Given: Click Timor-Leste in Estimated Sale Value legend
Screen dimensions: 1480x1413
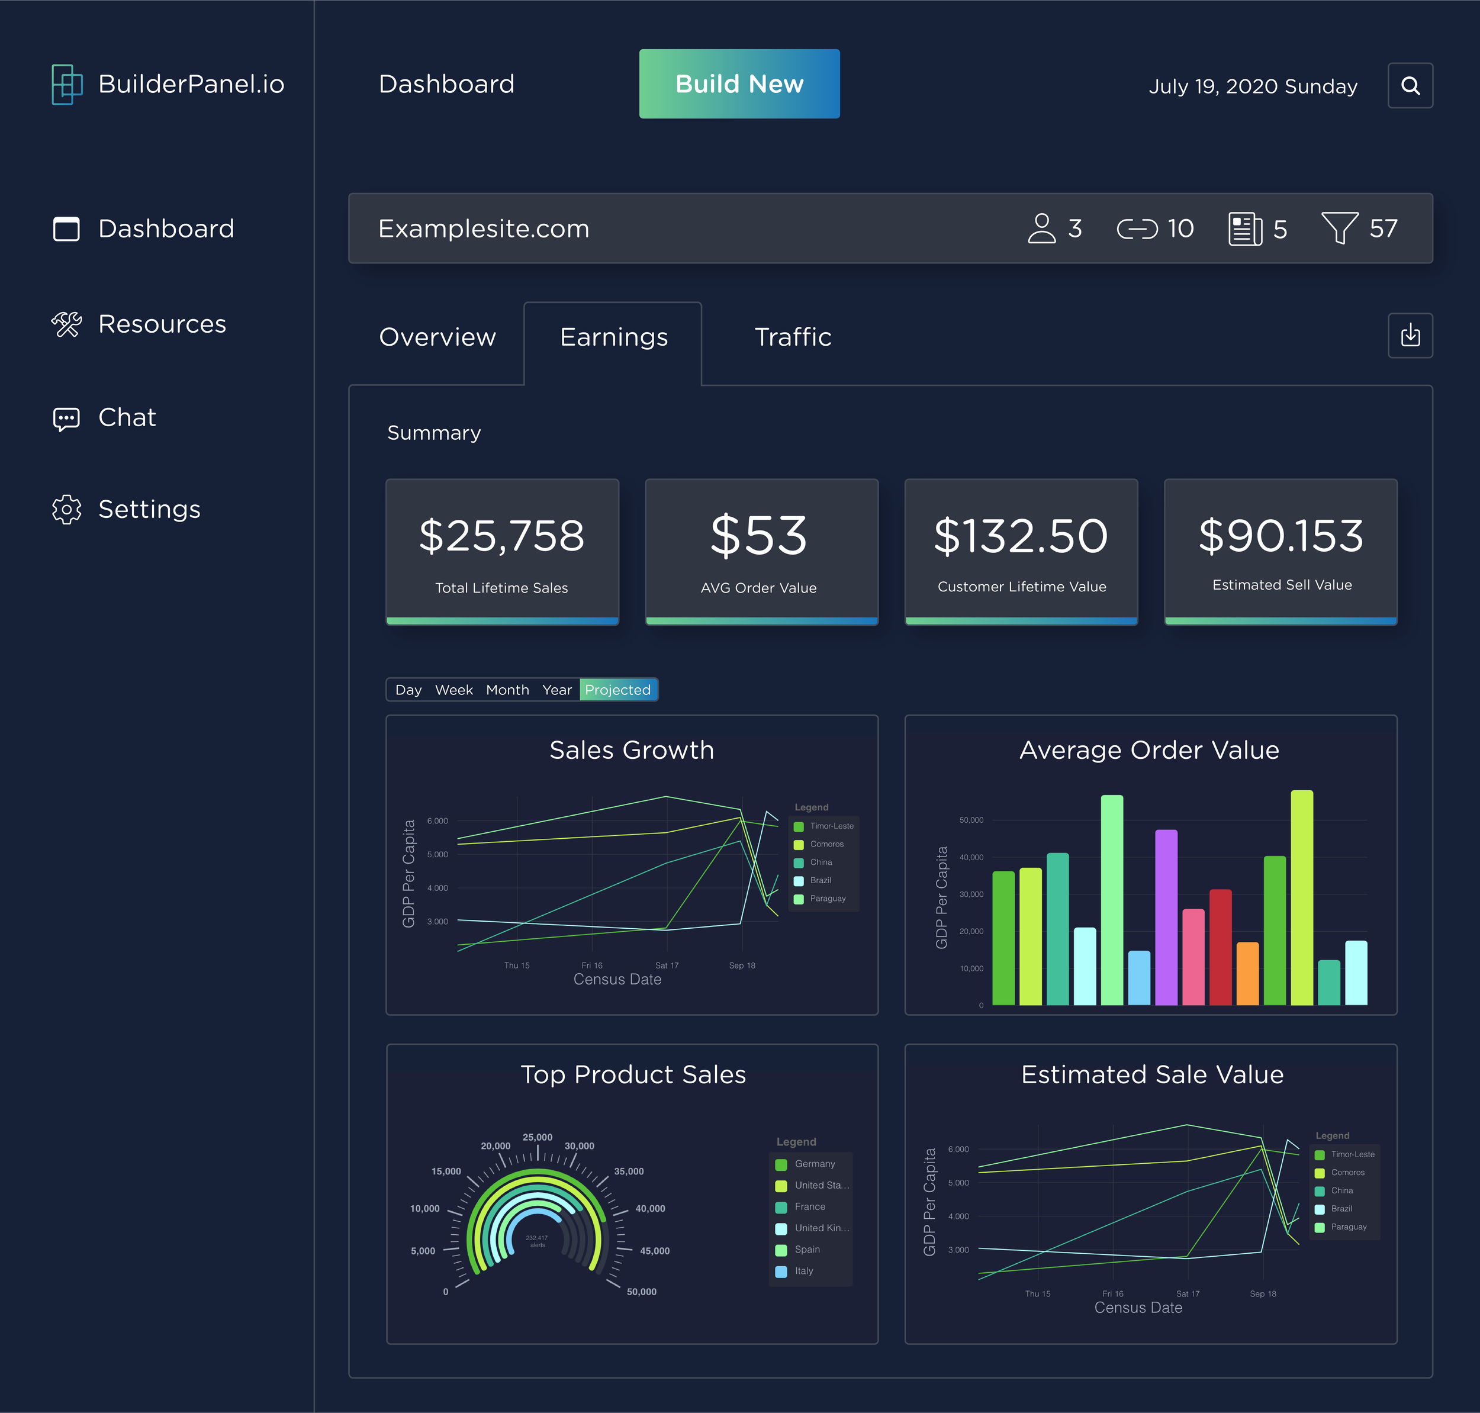Looking at the screenshot, I should tap(1344, 1155).
